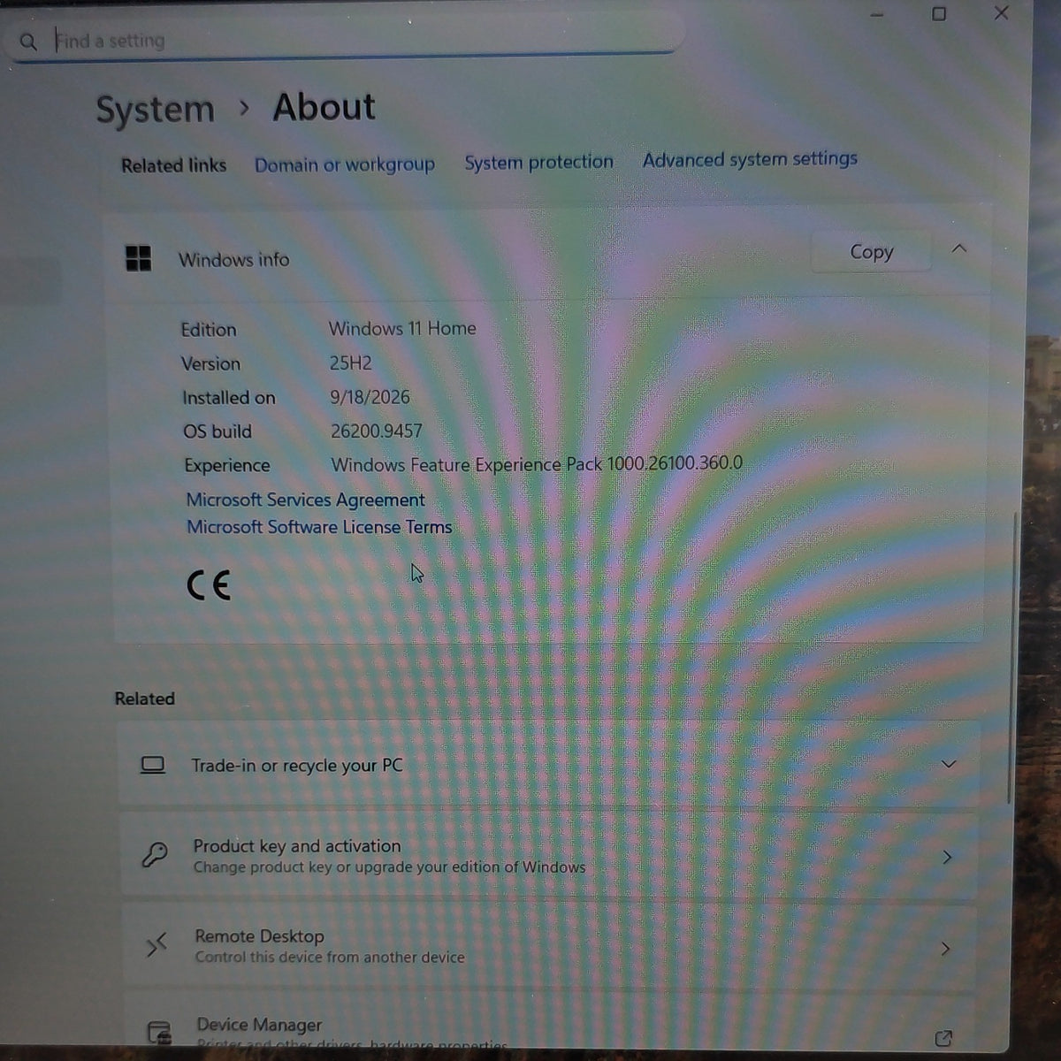
Task: Click the CE mark logo
Action: [209, 585]
